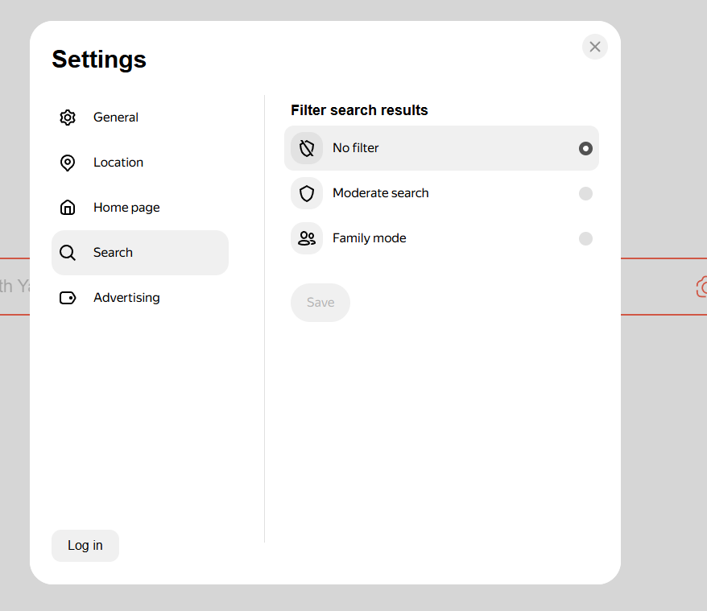Image resolution: width=707 pixels, height=611 pixels.
Task: Click the people icon for Family mode
Action: pos(307,238)
